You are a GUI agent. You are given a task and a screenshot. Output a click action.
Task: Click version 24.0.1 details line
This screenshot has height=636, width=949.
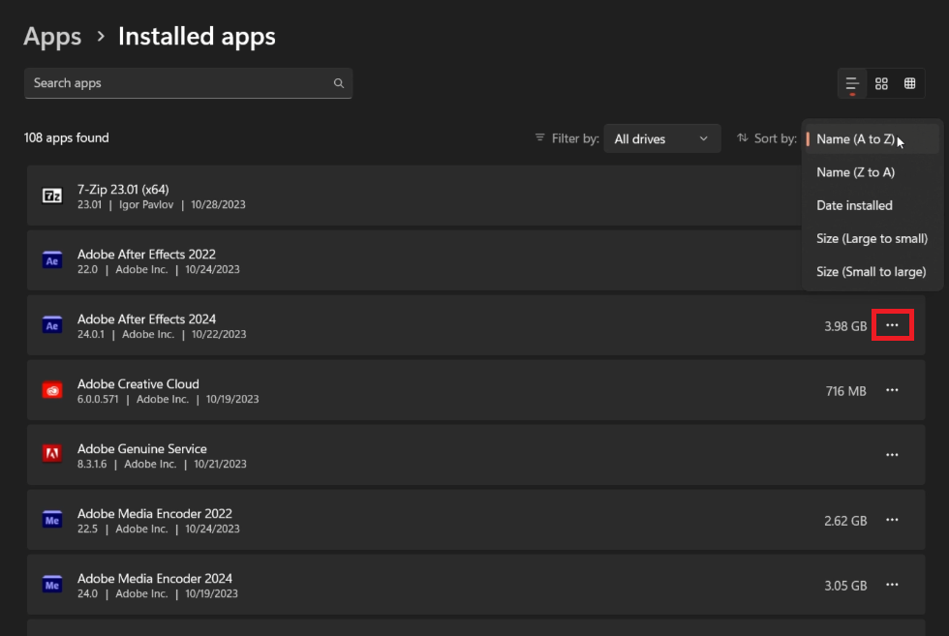tap(162, 334)
